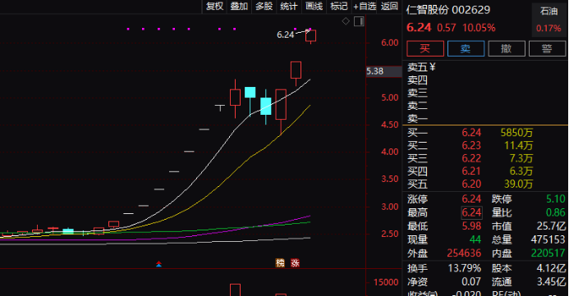569x296 pixels.
Task: Click the red up-arrow marker below chart
Action: [x=158, y=264]
